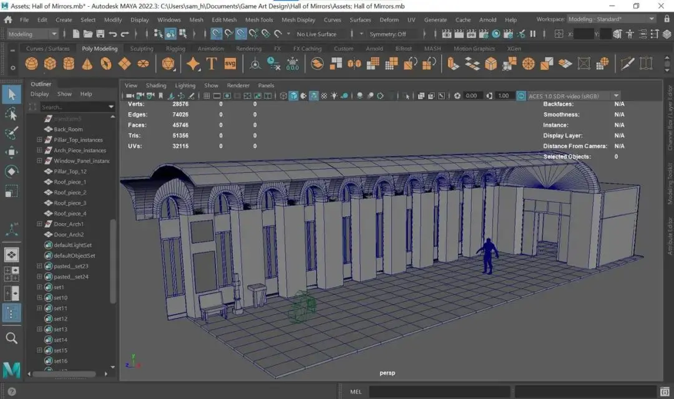Activate the Move tool

pos(12,152)
